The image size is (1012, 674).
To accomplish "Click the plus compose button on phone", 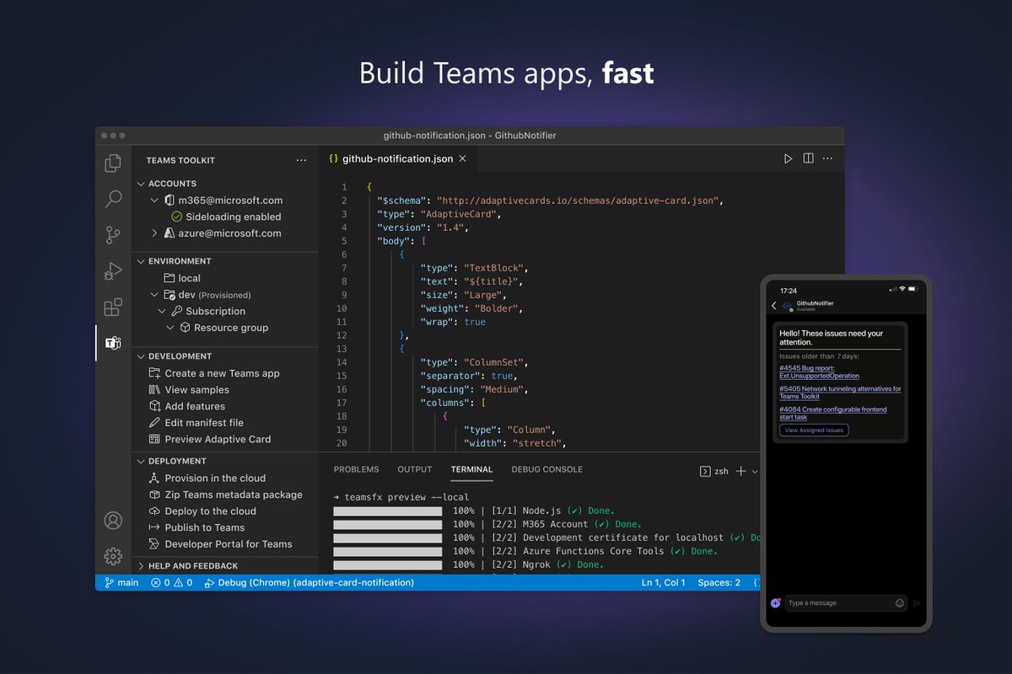I will click(776, 603).
